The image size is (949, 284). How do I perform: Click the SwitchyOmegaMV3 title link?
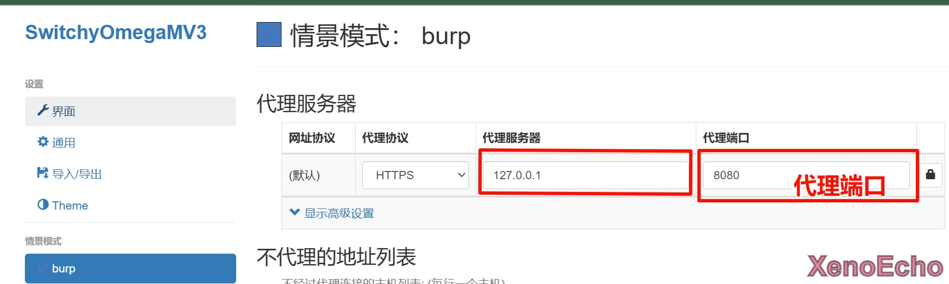pos(116,32)
